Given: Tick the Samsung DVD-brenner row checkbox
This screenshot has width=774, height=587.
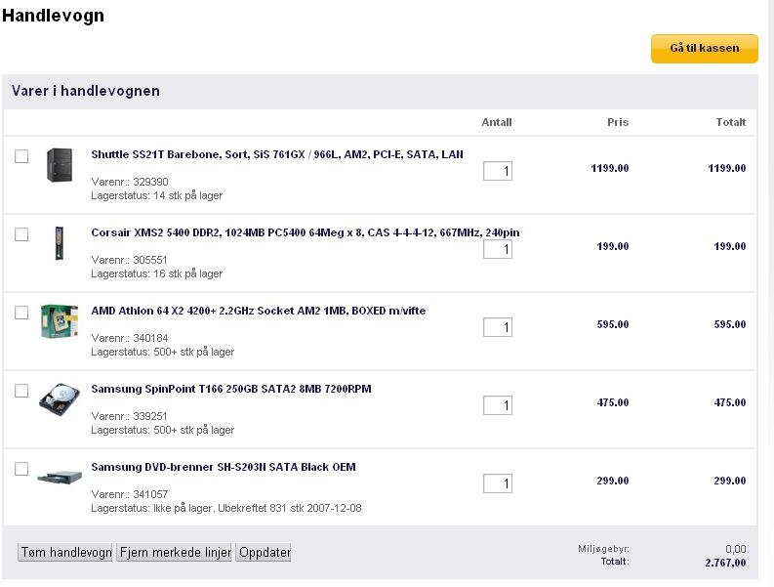Looking at the screenshot, I should [x=21, y=469].
